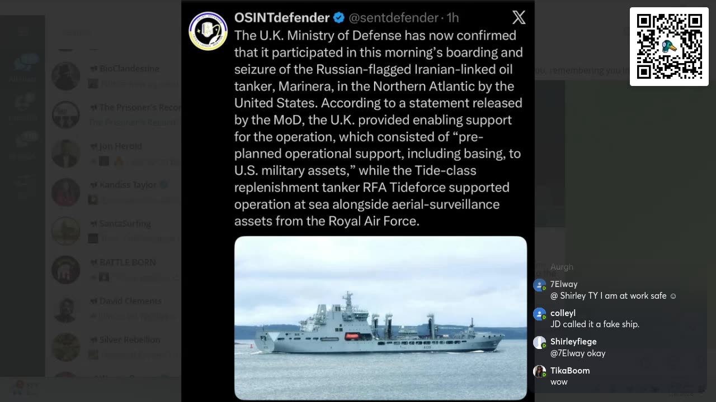716x402 pixels.
Task: Click the BioClandestine channel avatar
Action: [x=66, y=76]
